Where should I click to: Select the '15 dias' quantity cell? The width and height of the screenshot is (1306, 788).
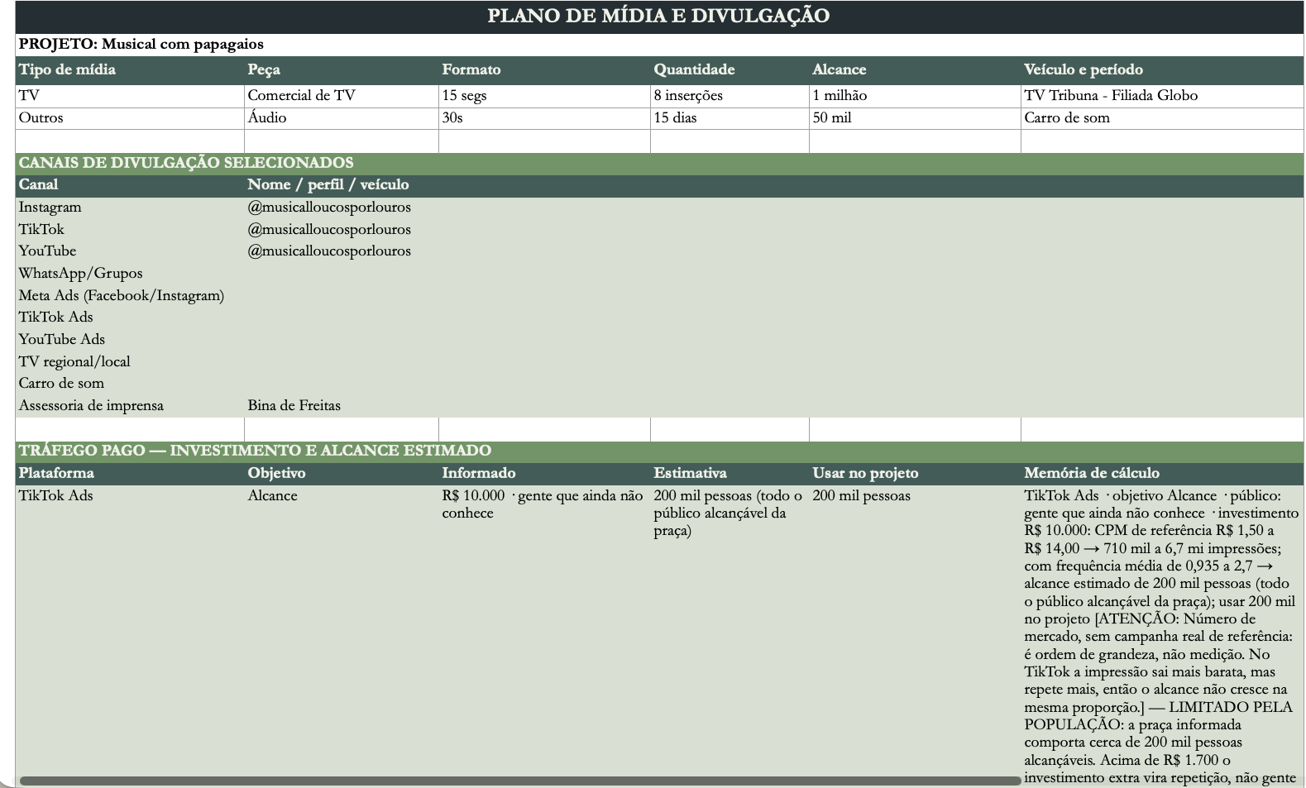click(730, 118)
